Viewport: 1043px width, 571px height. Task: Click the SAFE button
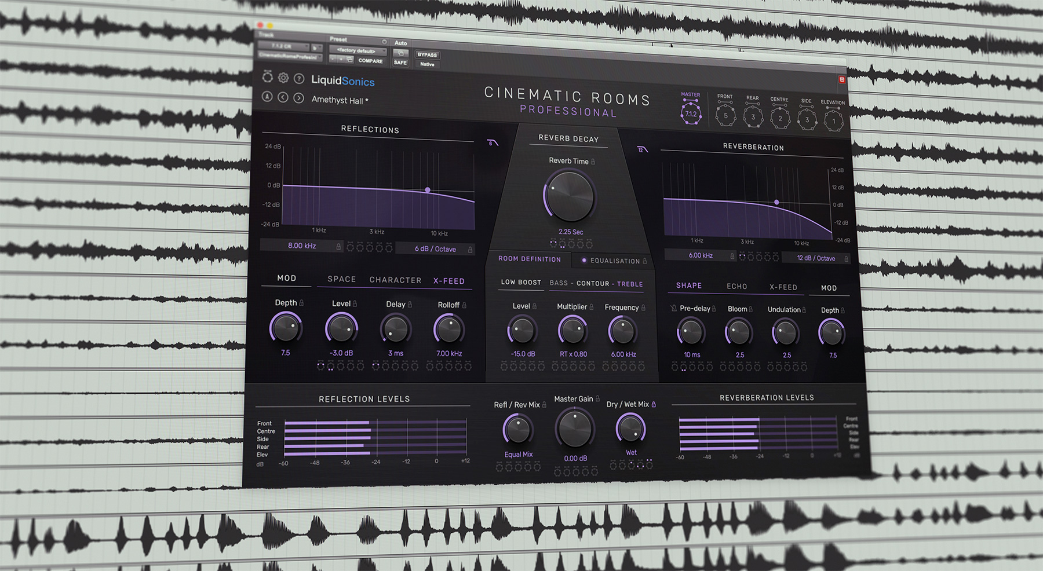(x=400, y=62)
